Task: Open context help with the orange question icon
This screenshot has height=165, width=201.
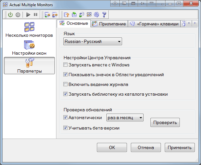Action: 67,15
